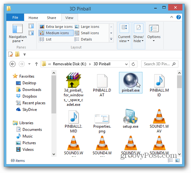Select pinball.exe file
The width and height of the screenshot is (191, 173).
coord(131,83)
